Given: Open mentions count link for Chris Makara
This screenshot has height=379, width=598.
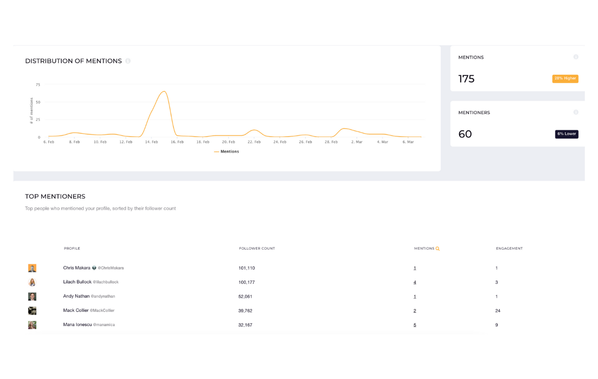Looking at the screenshot, I should (415, 268).
